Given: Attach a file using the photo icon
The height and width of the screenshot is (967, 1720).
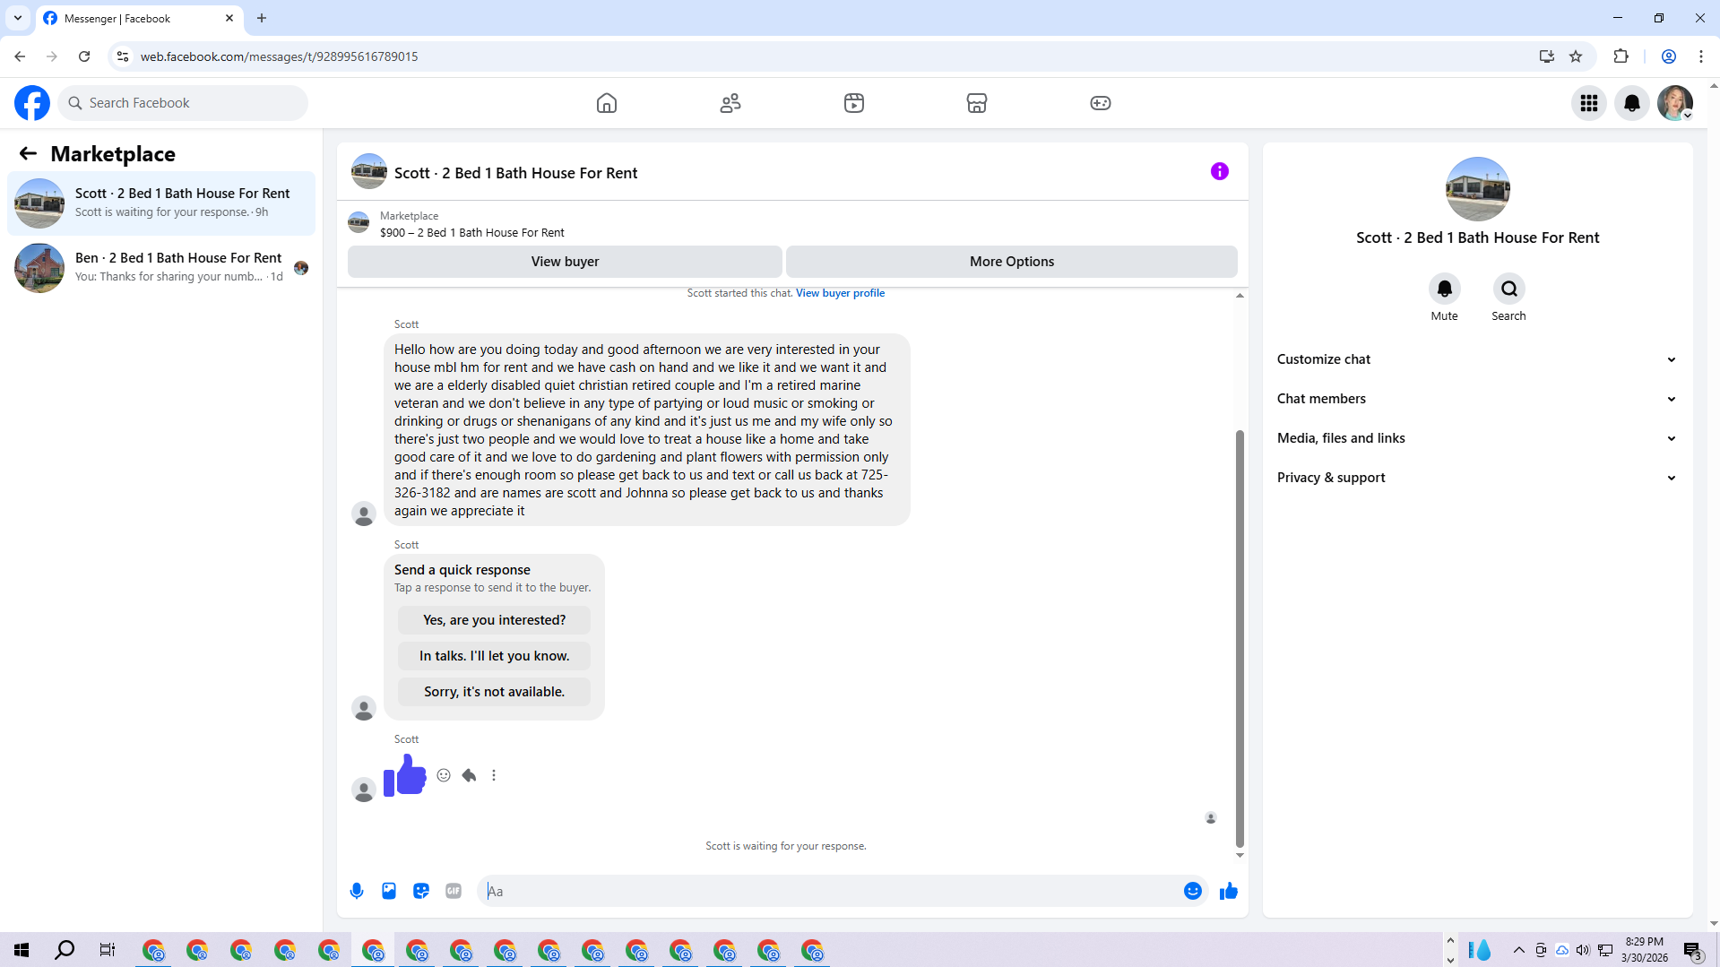Looking at the screenshot, I should 389,891.
